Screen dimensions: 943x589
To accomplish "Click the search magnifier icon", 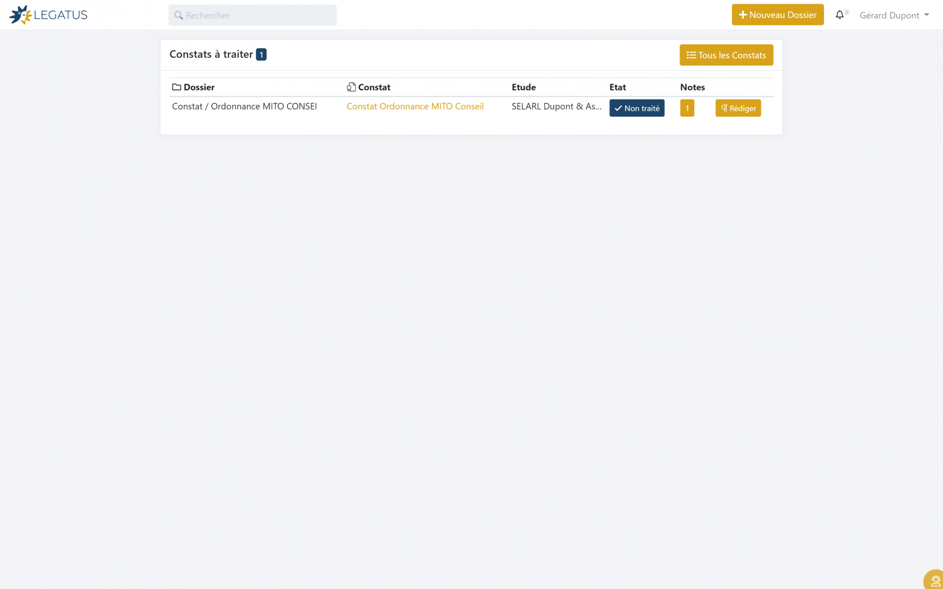I will click(179, 15).
